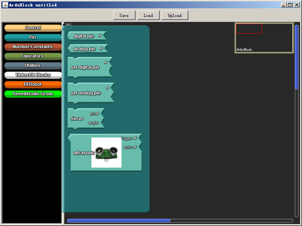Click the pin# socket on Servo block
302x226 pixels.
(x=95, y=114)
